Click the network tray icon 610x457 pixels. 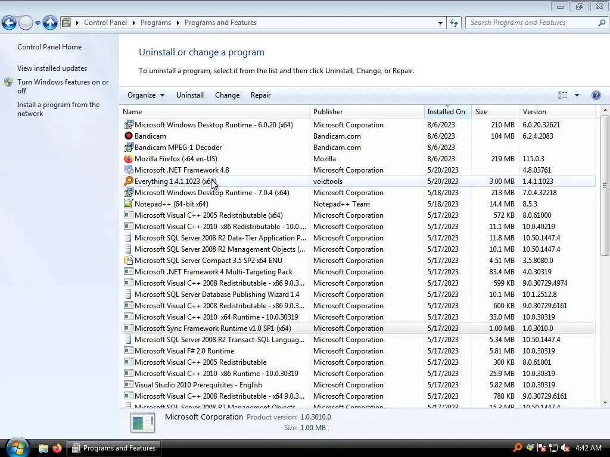[x=553, y=448]
